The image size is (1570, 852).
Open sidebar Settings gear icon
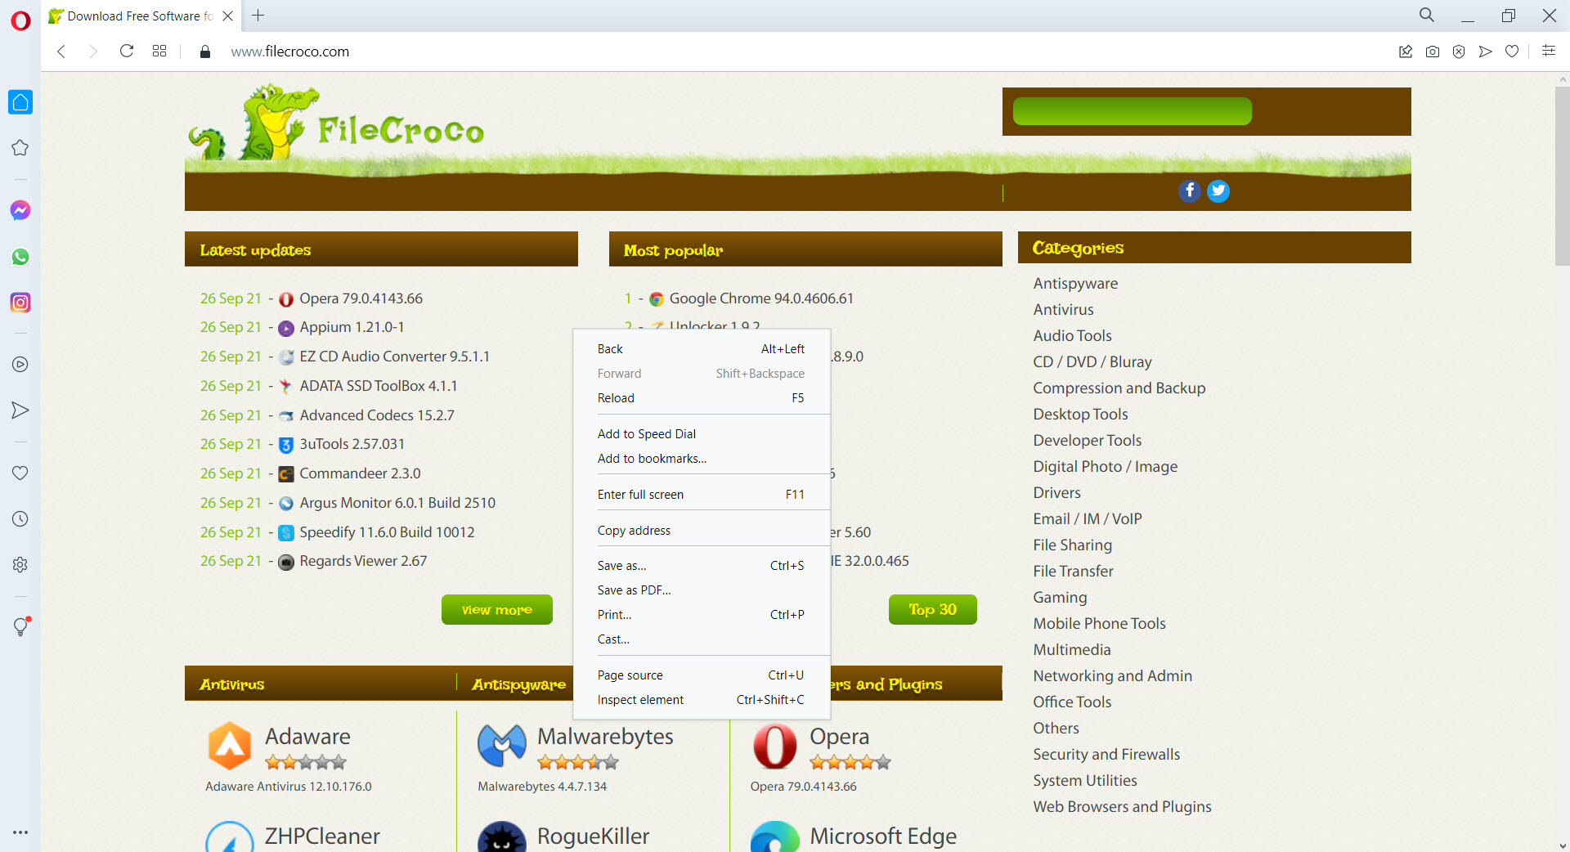pyautogui.click(x=20, y=565)
